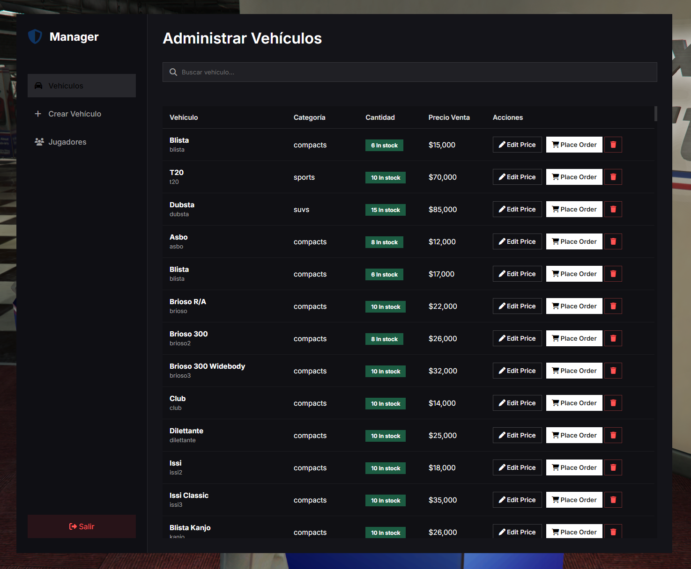
Task: Click the $85,000 price cell
Action: pos(443,210)
